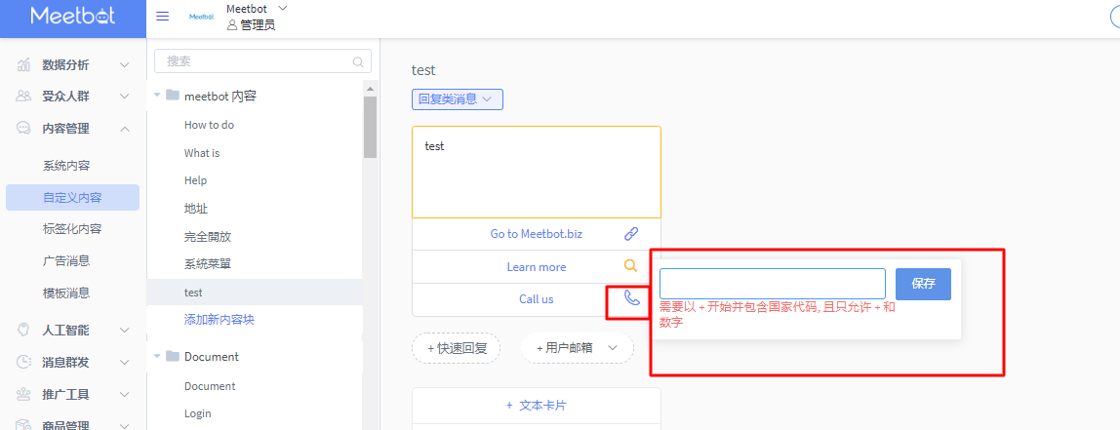Open the How to do block

pyautogui.click(x=210, y=124)
